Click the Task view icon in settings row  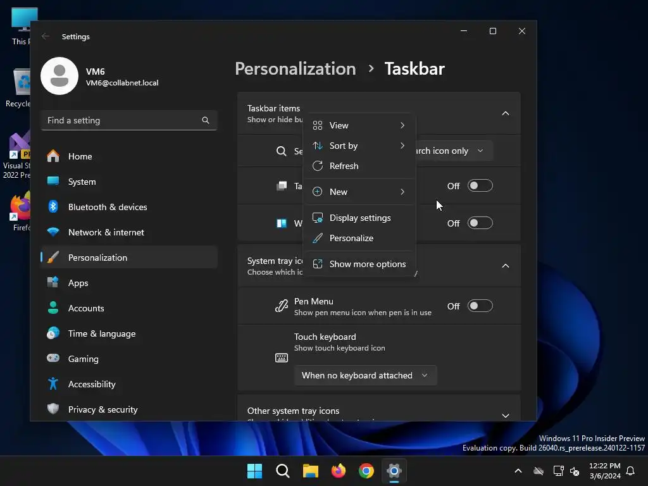tap(282, 185)
